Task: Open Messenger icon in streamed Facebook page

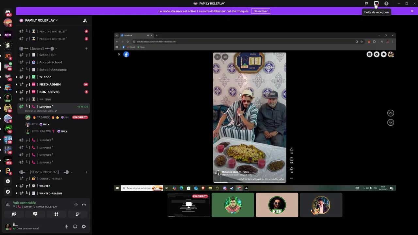Action: click(377, 55)
